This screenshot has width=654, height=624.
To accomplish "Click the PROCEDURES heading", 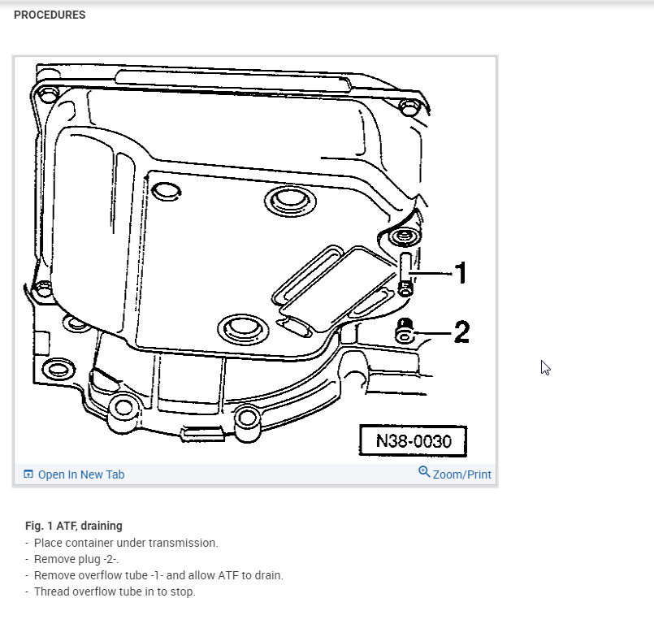I will [x=50, y=15].
